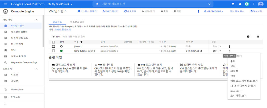Click the 약정 사용 할인 sidebar icon
267x108 pixels.
(x=5, y=56)
